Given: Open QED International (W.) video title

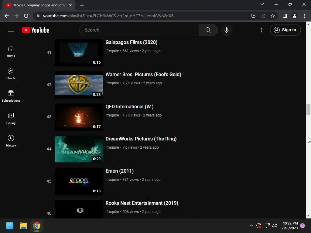Looking at the screenshot, I should (129, 106).
